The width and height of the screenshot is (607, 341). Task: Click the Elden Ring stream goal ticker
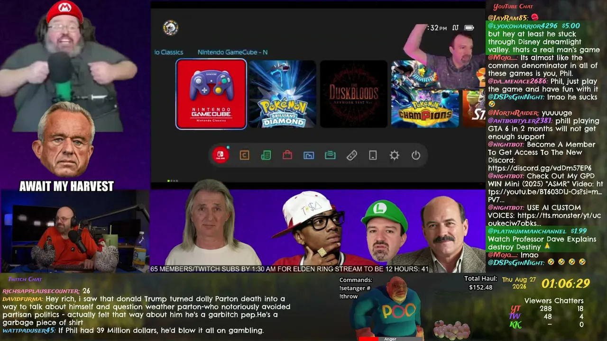coord(289,269)
